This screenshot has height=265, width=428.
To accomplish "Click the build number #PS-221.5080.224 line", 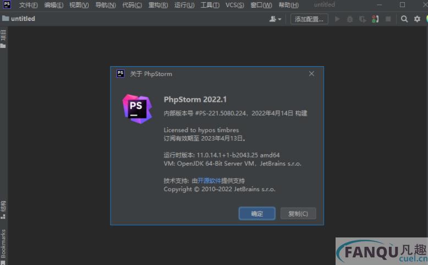I will (235, 113).
